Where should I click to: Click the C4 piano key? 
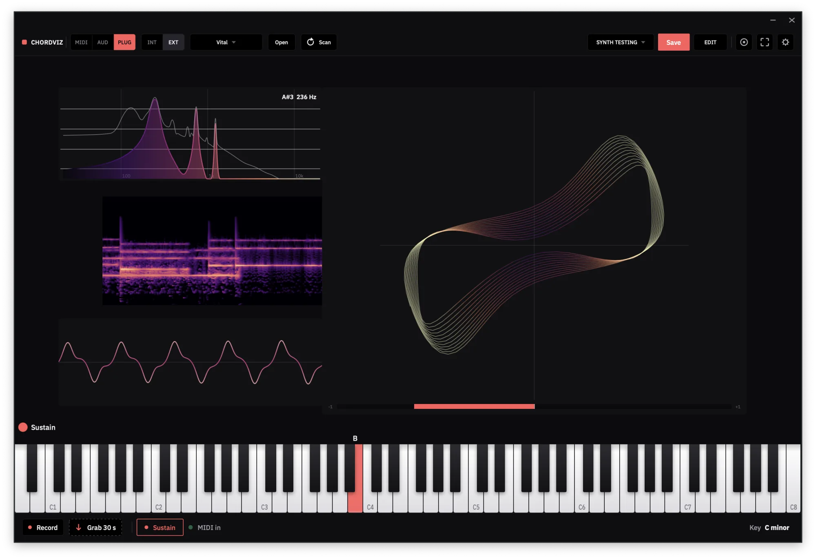370,502
